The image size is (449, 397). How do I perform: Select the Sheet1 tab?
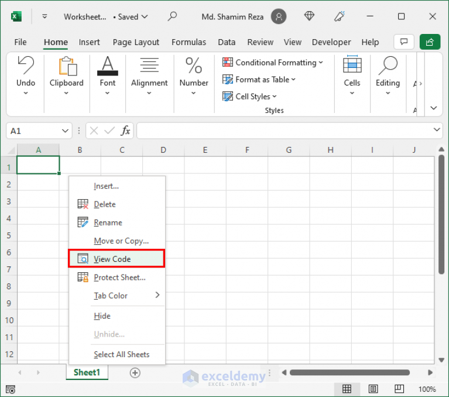(87, 372)
